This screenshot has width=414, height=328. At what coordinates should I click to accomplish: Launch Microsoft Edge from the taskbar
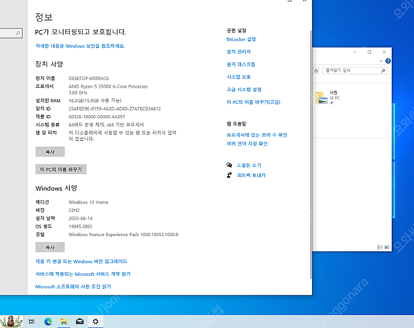[x=48, y=321]
